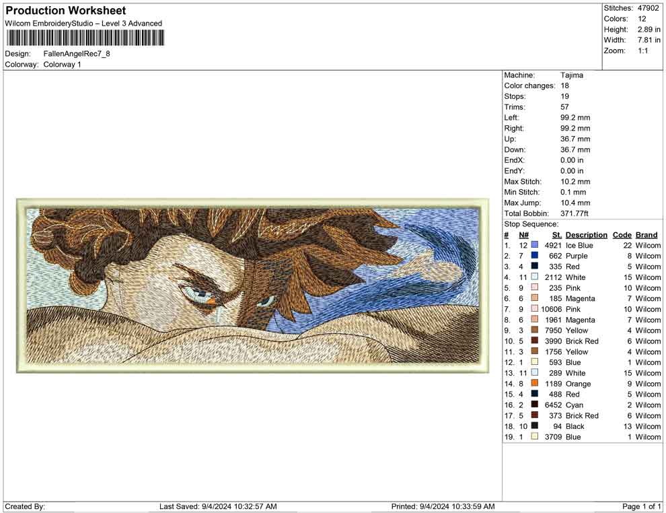The image size is (666, 513).
Task: Click 'Wilcom EmbroideryStudio – Level 3 Advanced' text
Action: pyautogui.click(x=83, y=24)
